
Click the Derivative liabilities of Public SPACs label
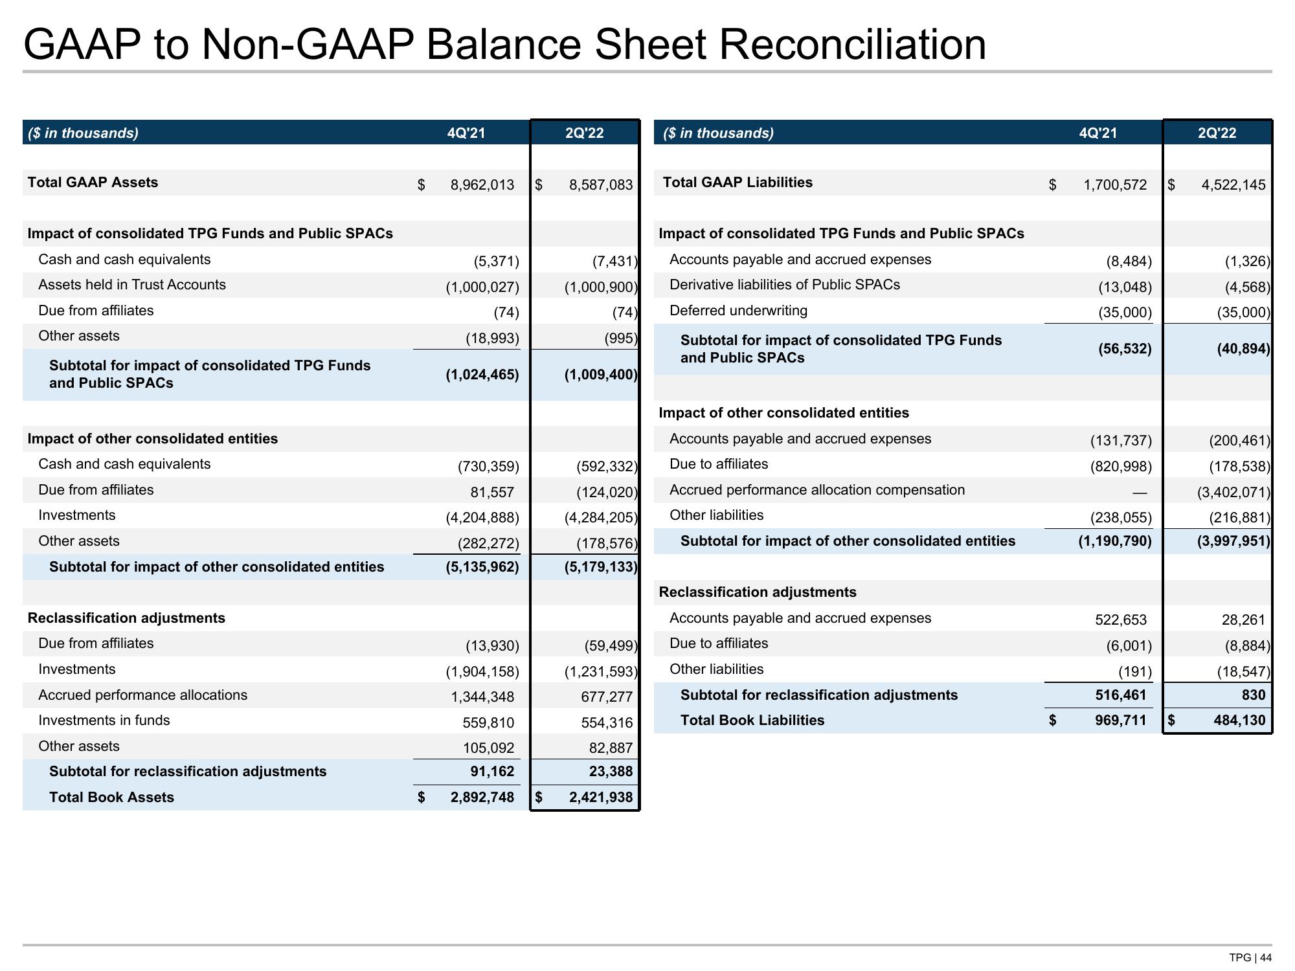(785, 285)
